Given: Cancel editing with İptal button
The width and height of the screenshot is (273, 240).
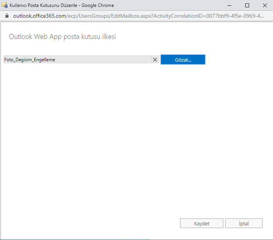Looking at the screenshot, I should point(244,223).
